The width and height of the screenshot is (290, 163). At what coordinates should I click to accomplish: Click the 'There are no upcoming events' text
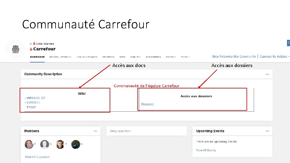(x=216, y=142)
